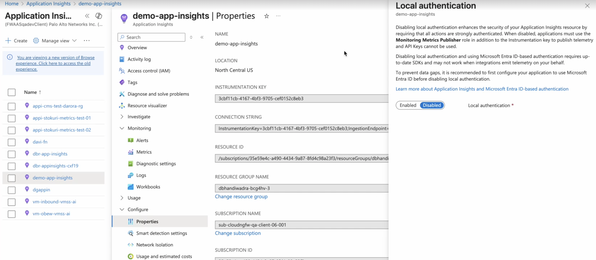Click the sidebar Search input field
Image resolution: width=596 pixels, height=260 pixels.
(x=151, y=37)
